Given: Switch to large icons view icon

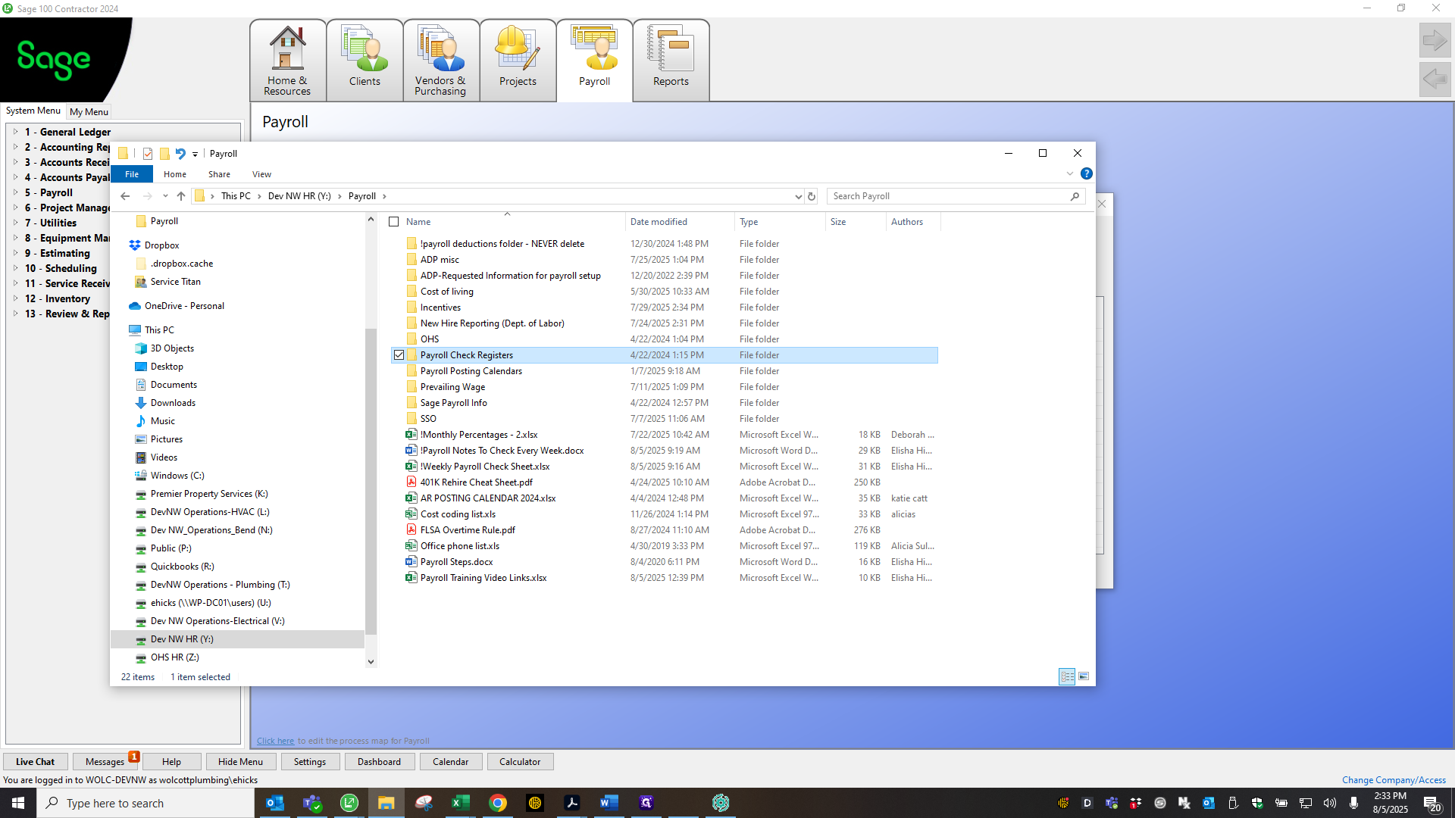Looking at the screenshot, I should 1084,676.
